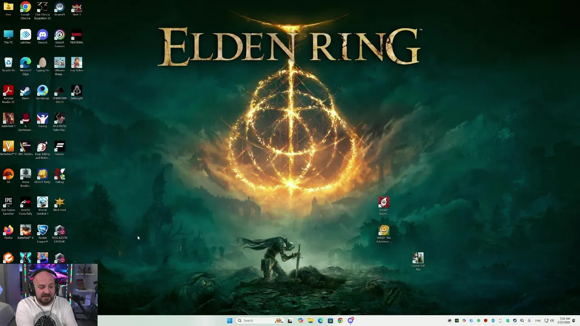
Task: Open Google Chrome from the taskbar
Action: [x=340, y=321]
